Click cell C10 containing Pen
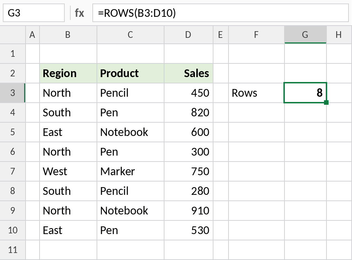 click(131, 230)
